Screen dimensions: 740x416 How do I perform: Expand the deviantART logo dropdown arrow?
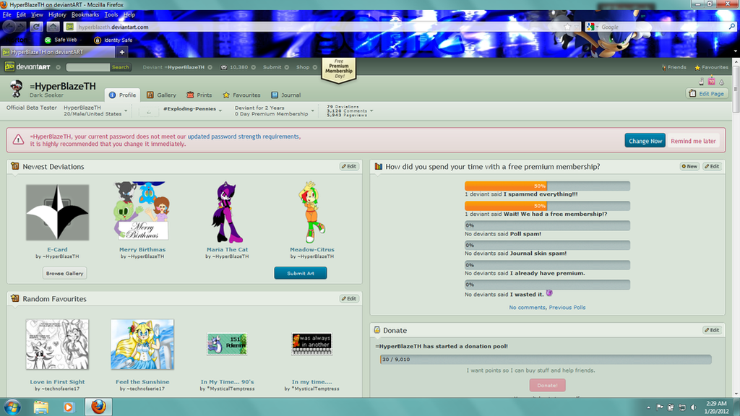(58, 67)
